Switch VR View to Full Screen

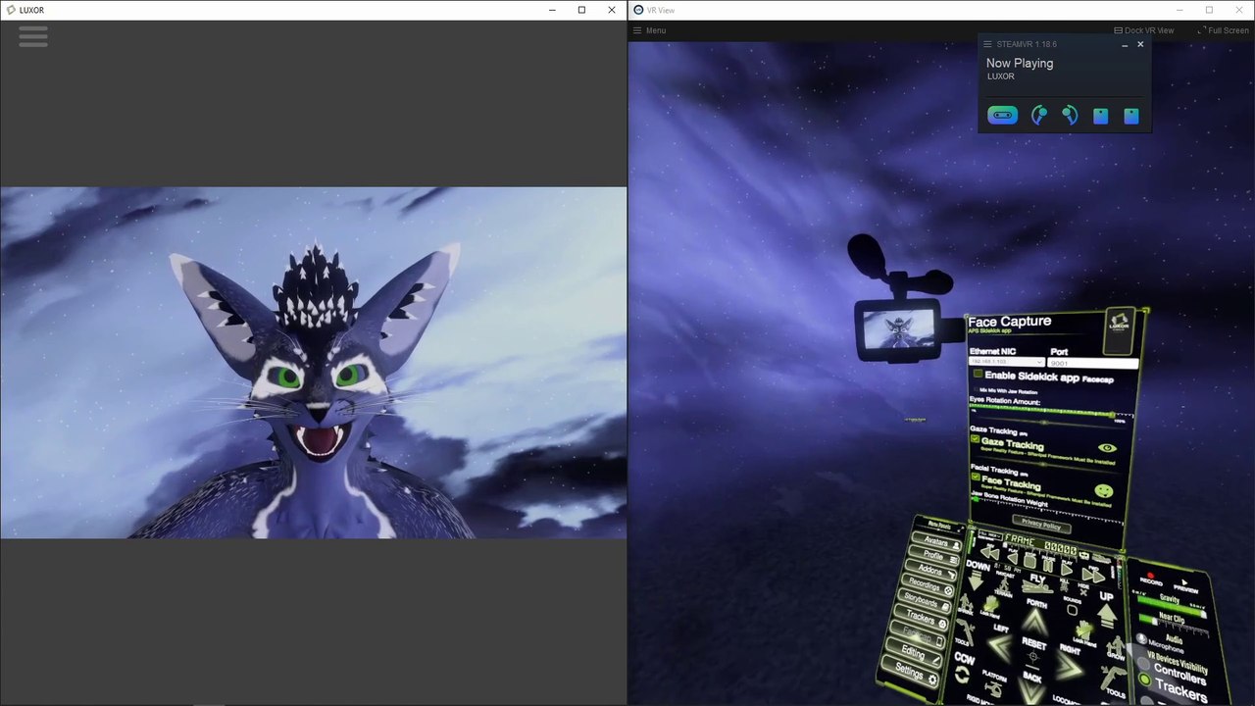1223,30
